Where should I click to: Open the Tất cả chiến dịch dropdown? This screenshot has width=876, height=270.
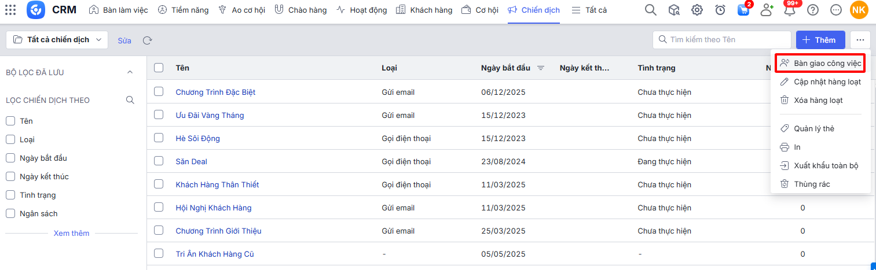coord(57,40)
